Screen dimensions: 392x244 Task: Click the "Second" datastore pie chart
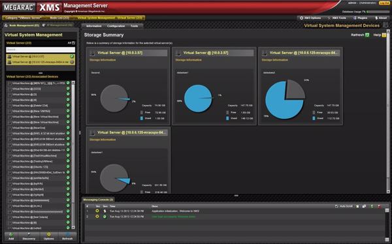point(114,99)
